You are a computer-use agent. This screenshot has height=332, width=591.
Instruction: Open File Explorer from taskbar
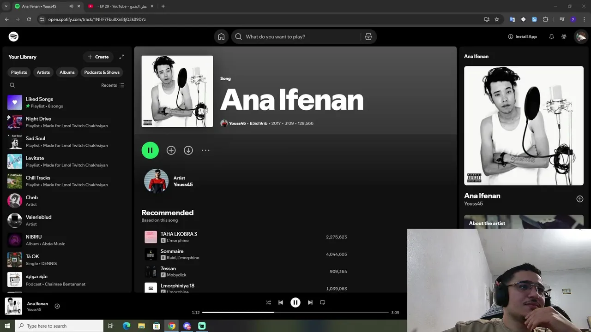[141, 326]
